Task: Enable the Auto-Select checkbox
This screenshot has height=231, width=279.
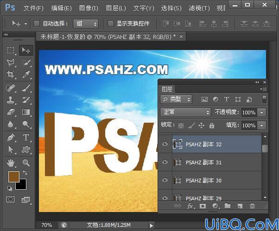Action: pyautogui.click(x=37, y=24)
